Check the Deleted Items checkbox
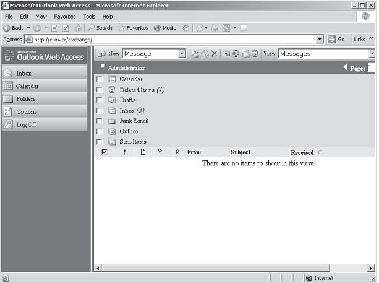The height and width of the screenshot is (283, 379). pyautogui.click(x=99, y=90)
